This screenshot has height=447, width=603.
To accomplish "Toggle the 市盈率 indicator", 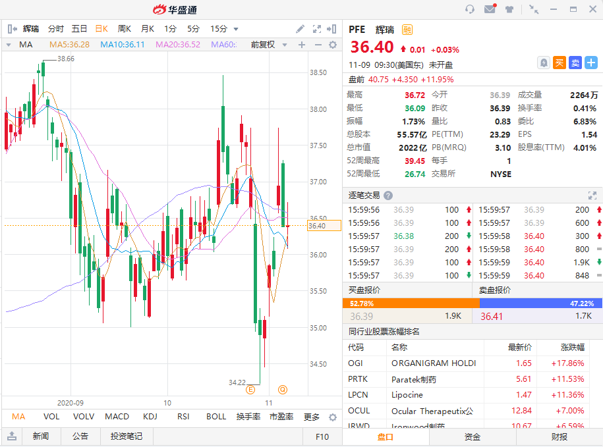I will pyautogui.click(x=281, y=417).
